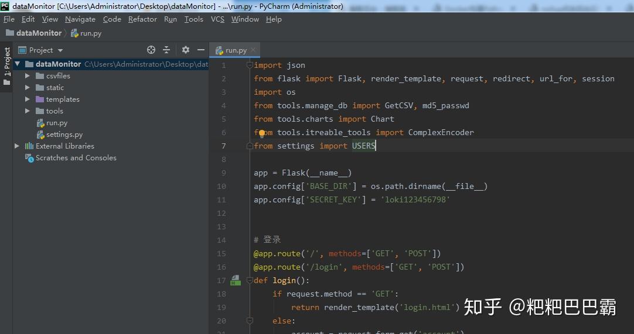Select Scratches and Consoles node
The height and width of the screenshot is (334, 634).
click(x=76, y=158)
